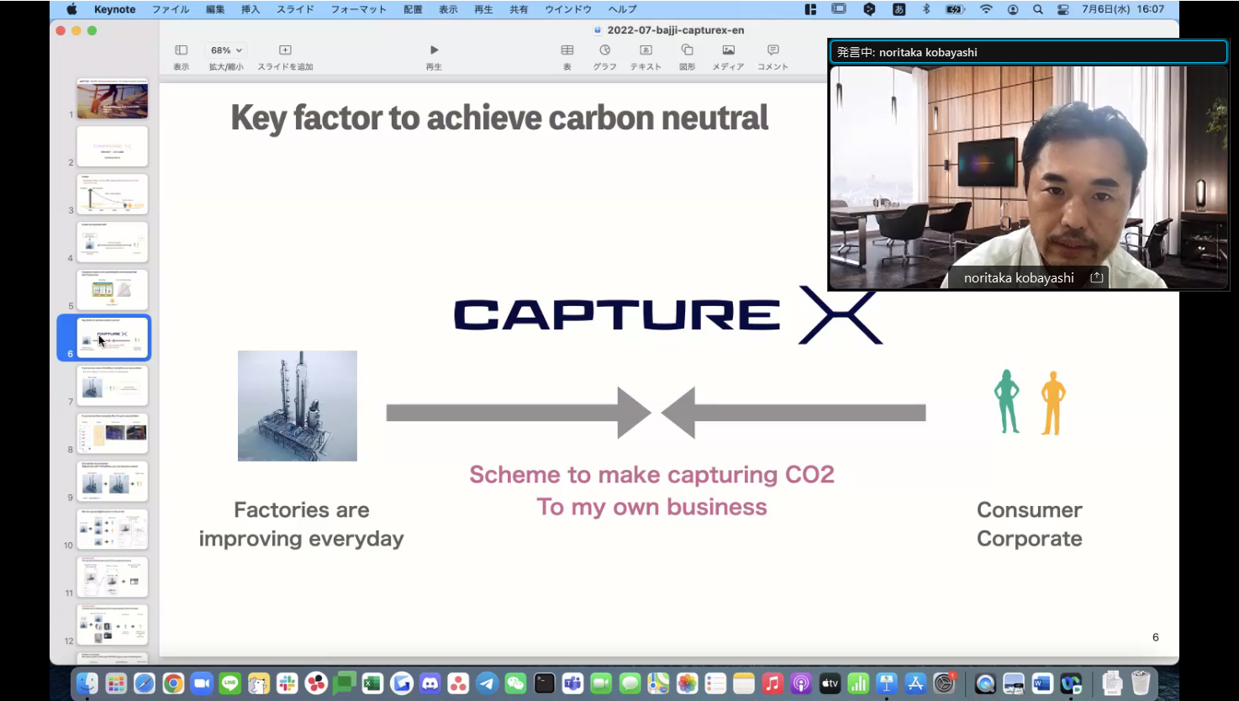Screen dimensions: 1239x701
Task: Open the スライド menu in menu bar
Action: 295,9
